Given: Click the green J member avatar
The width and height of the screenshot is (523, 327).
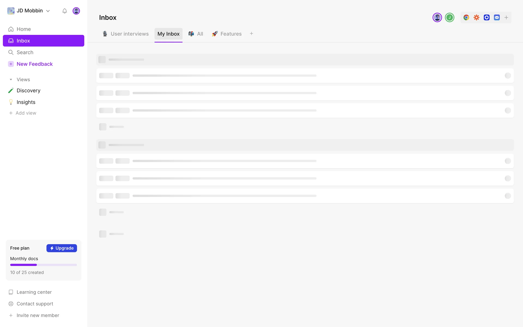Looking at the screenshot, I should 449,17.
